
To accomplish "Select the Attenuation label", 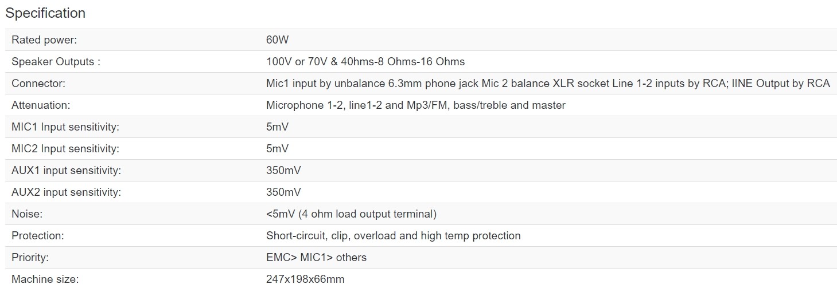I will (x=41, y=105).
